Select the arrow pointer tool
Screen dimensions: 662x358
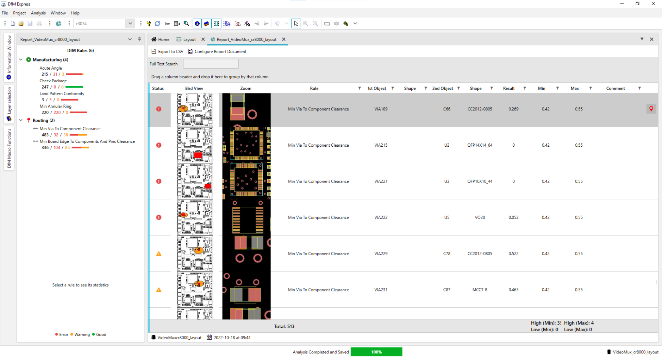(x=296, y=24)
